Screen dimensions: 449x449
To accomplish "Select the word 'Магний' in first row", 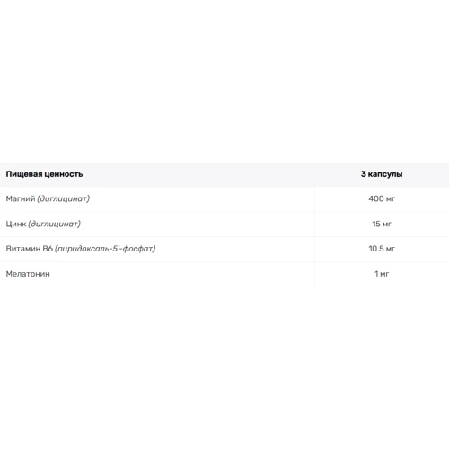I will 21,198.
